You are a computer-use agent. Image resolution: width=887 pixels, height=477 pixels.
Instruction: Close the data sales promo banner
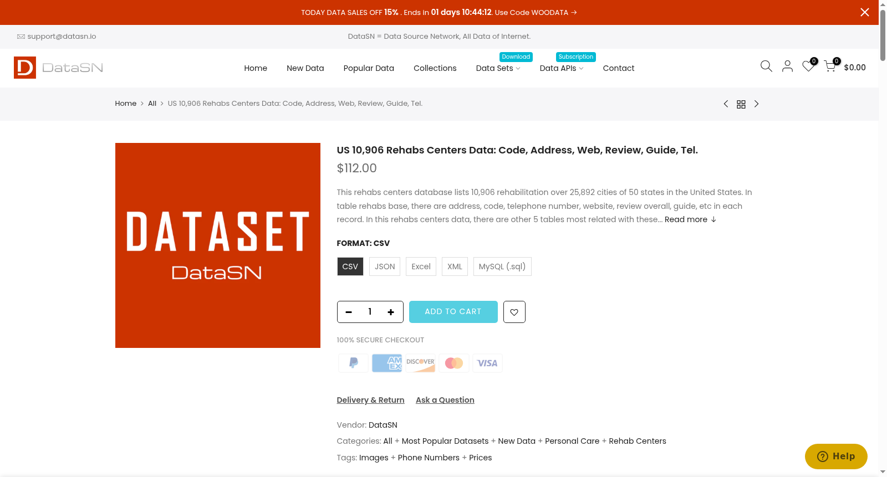tap(864, 12)
